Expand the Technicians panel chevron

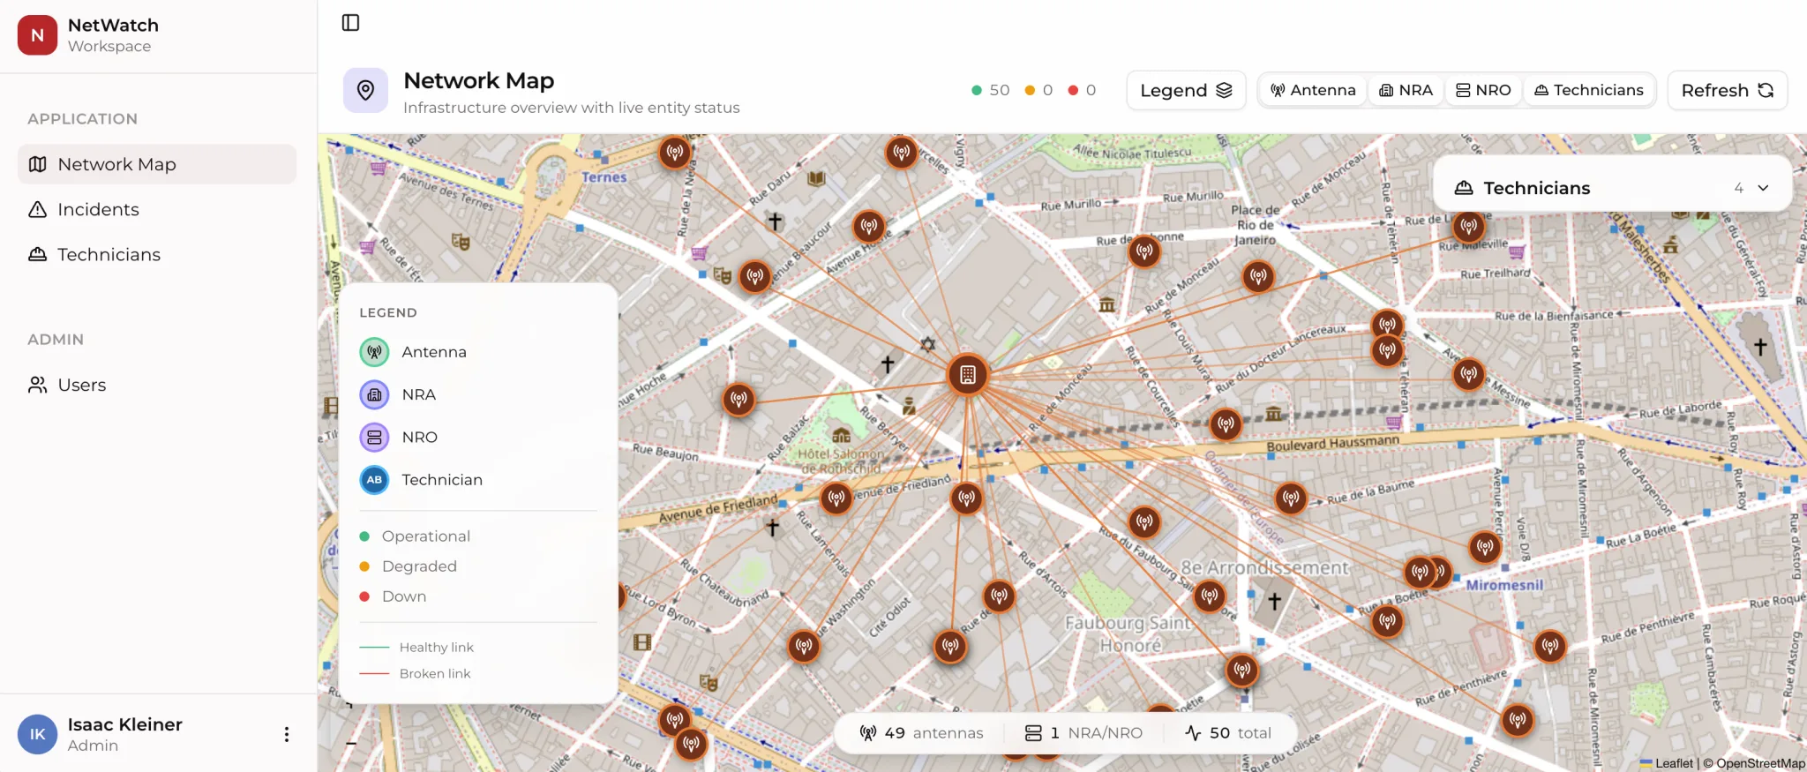coord(1763,188)
